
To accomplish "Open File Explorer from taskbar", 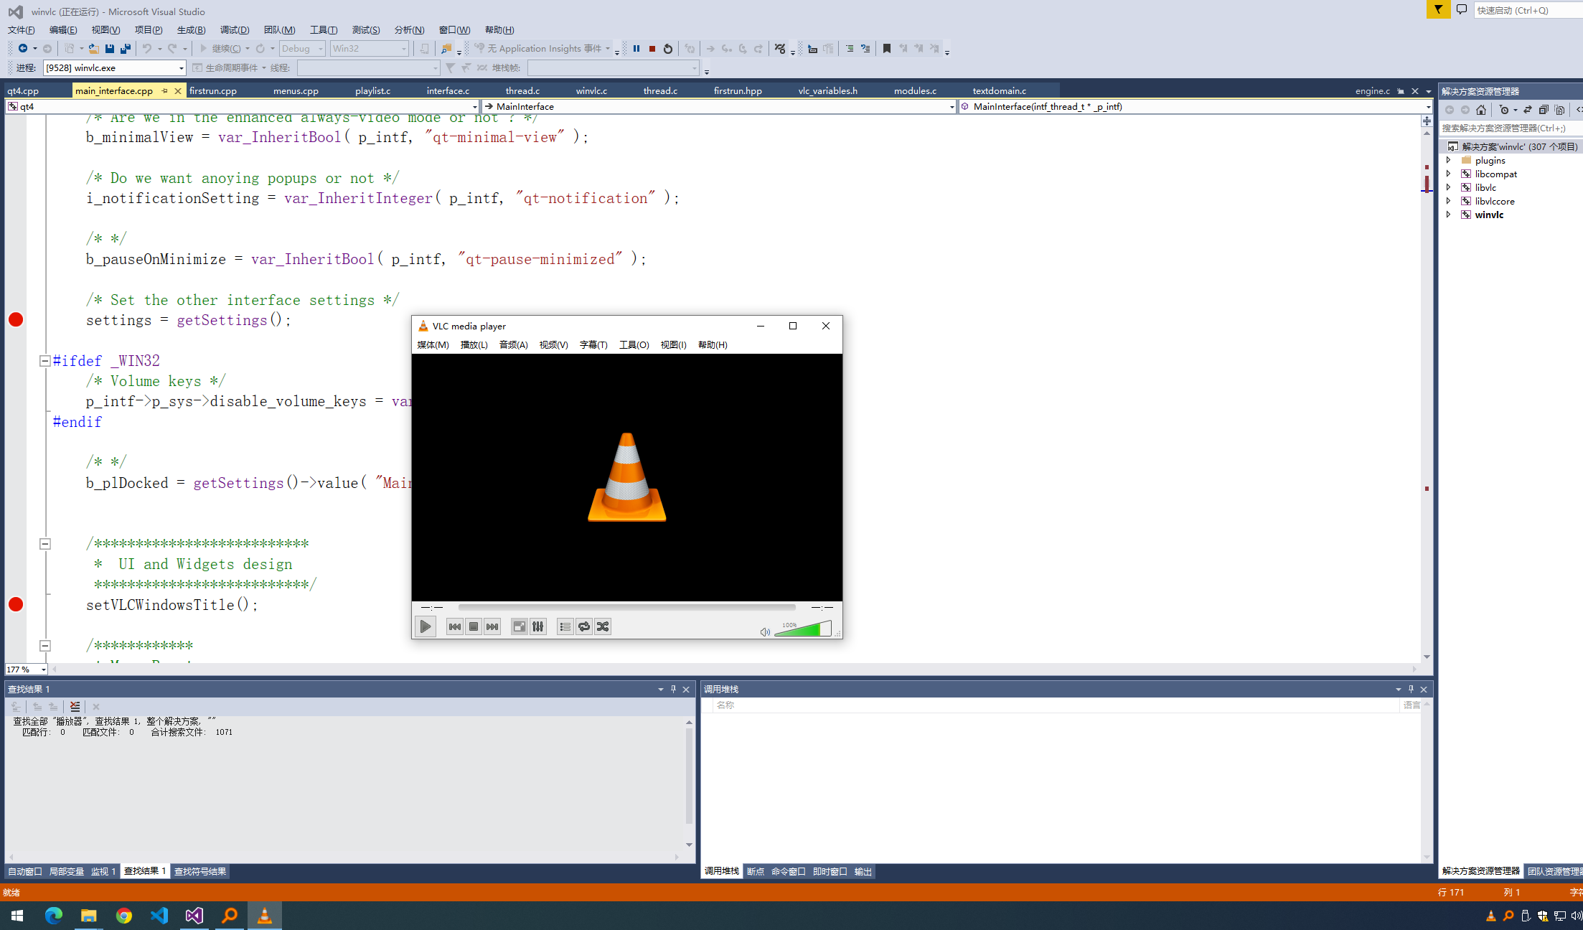I will (88, 916).
